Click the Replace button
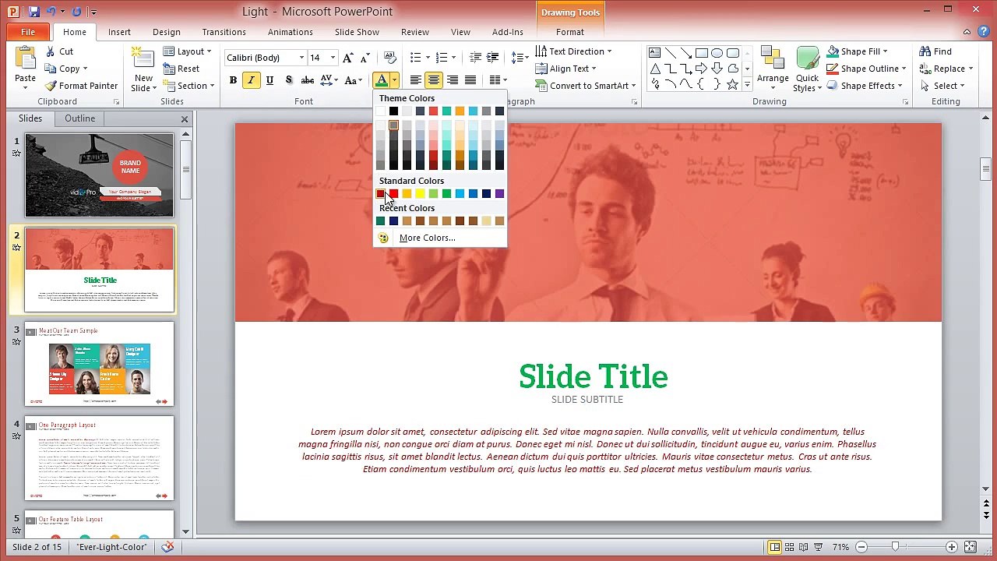997x561 pixels. pyautogui.click(x=946, y=69)
